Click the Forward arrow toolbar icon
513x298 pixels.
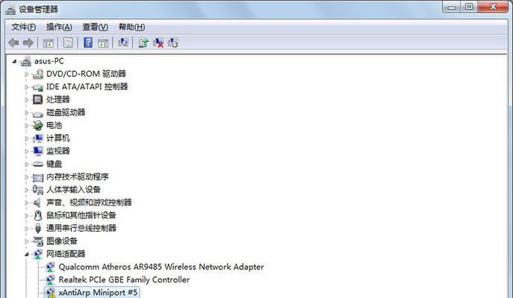[28, 42]
